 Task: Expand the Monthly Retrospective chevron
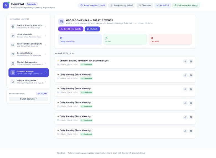pos(46,63)
